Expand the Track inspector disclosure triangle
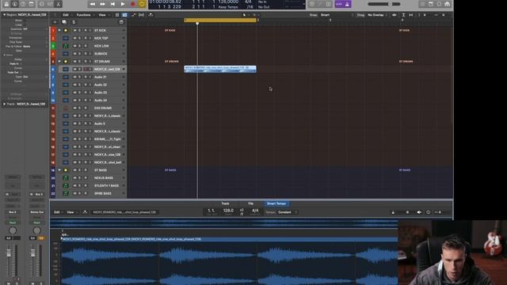 tap(4, 104)
